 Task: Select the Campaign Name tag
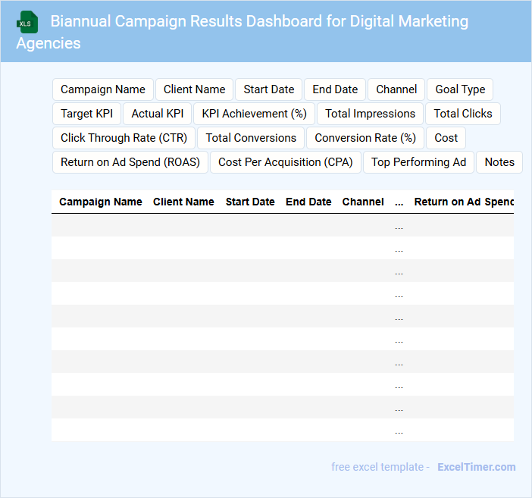103,89
